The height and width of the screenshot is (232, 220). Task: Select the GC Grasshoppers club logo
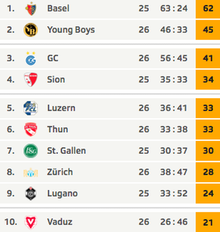click(31, 58)
